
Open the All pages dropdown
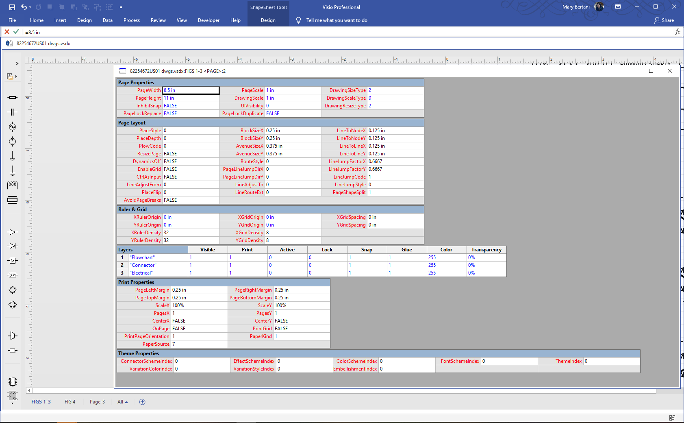[x=123, y=402]
